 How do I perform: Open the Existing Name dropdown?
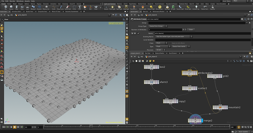click(x=174, y=36)
